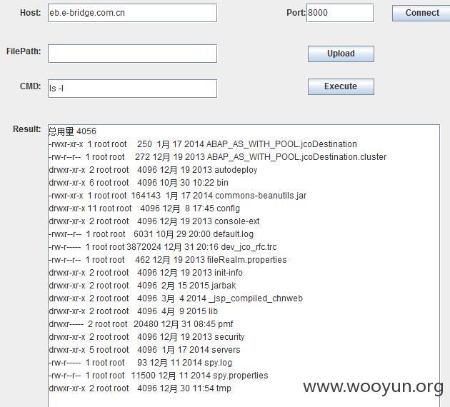The height and width of the screenshot is (407, 450).
Task: Click the Execute button
Action: pyautogui.click(x=341, y=86)
